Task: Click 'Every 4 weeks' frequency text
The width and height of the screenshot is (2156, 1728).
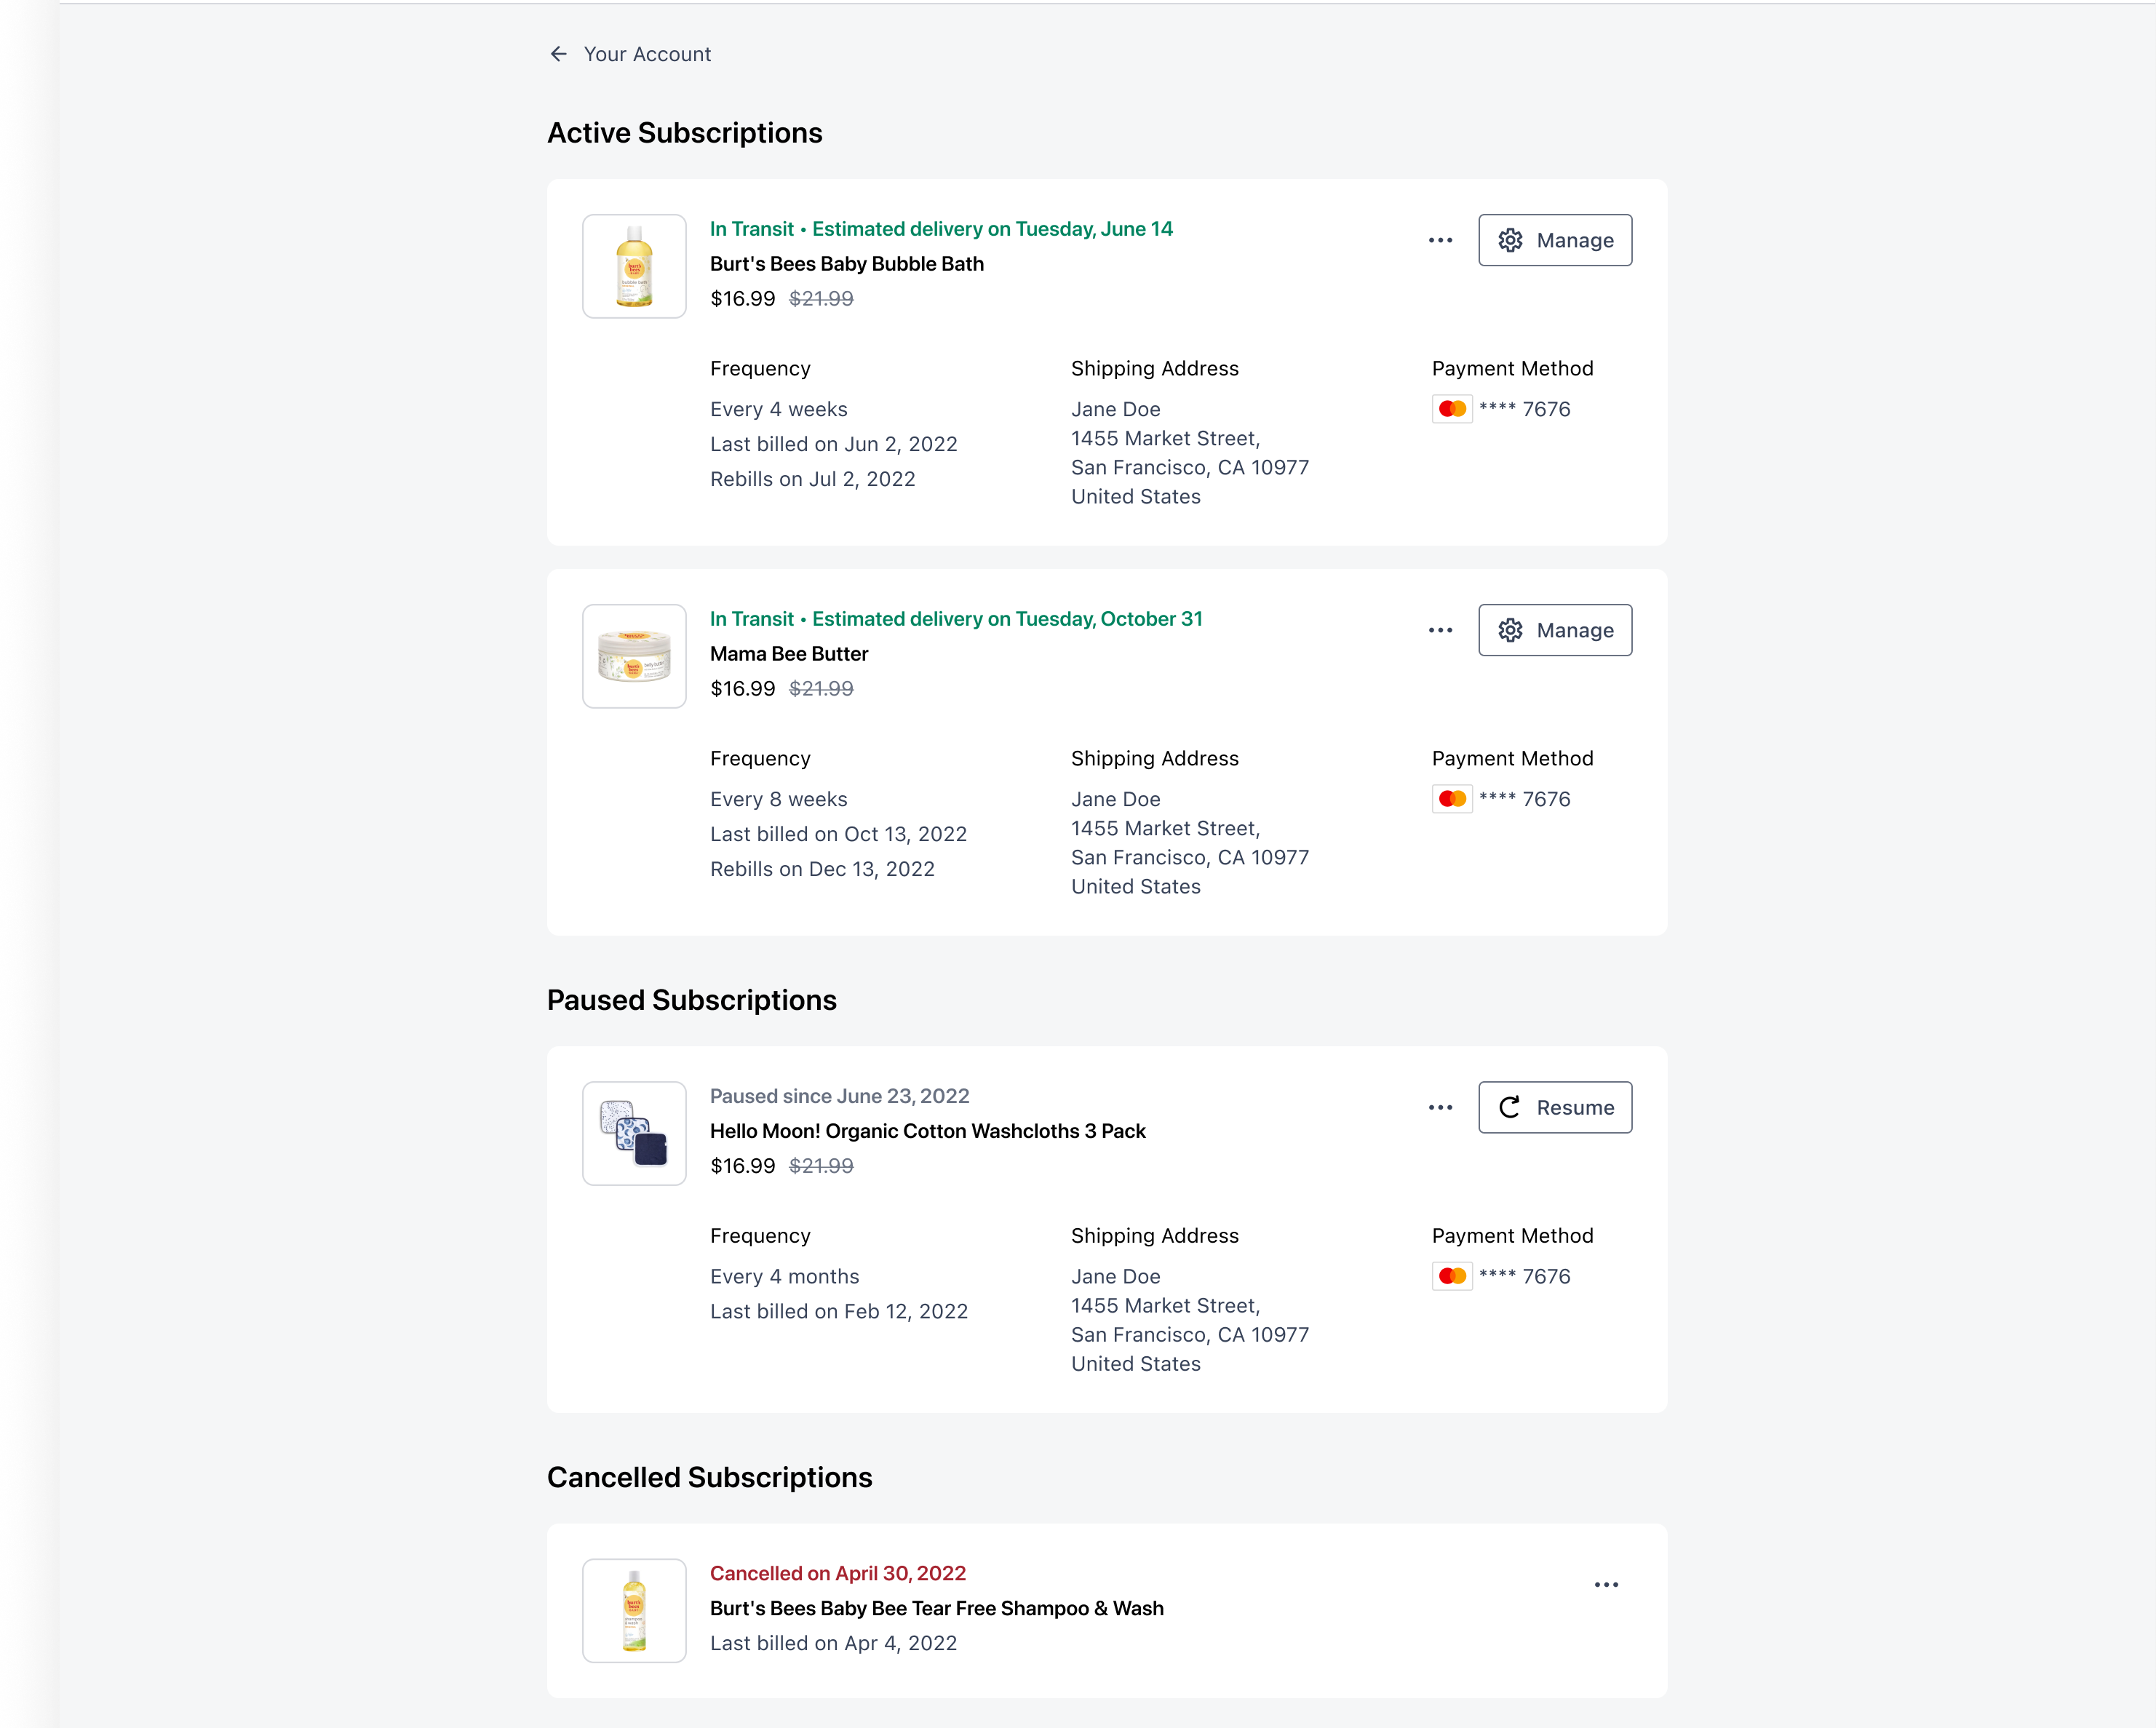Action: tap(779, 409)
